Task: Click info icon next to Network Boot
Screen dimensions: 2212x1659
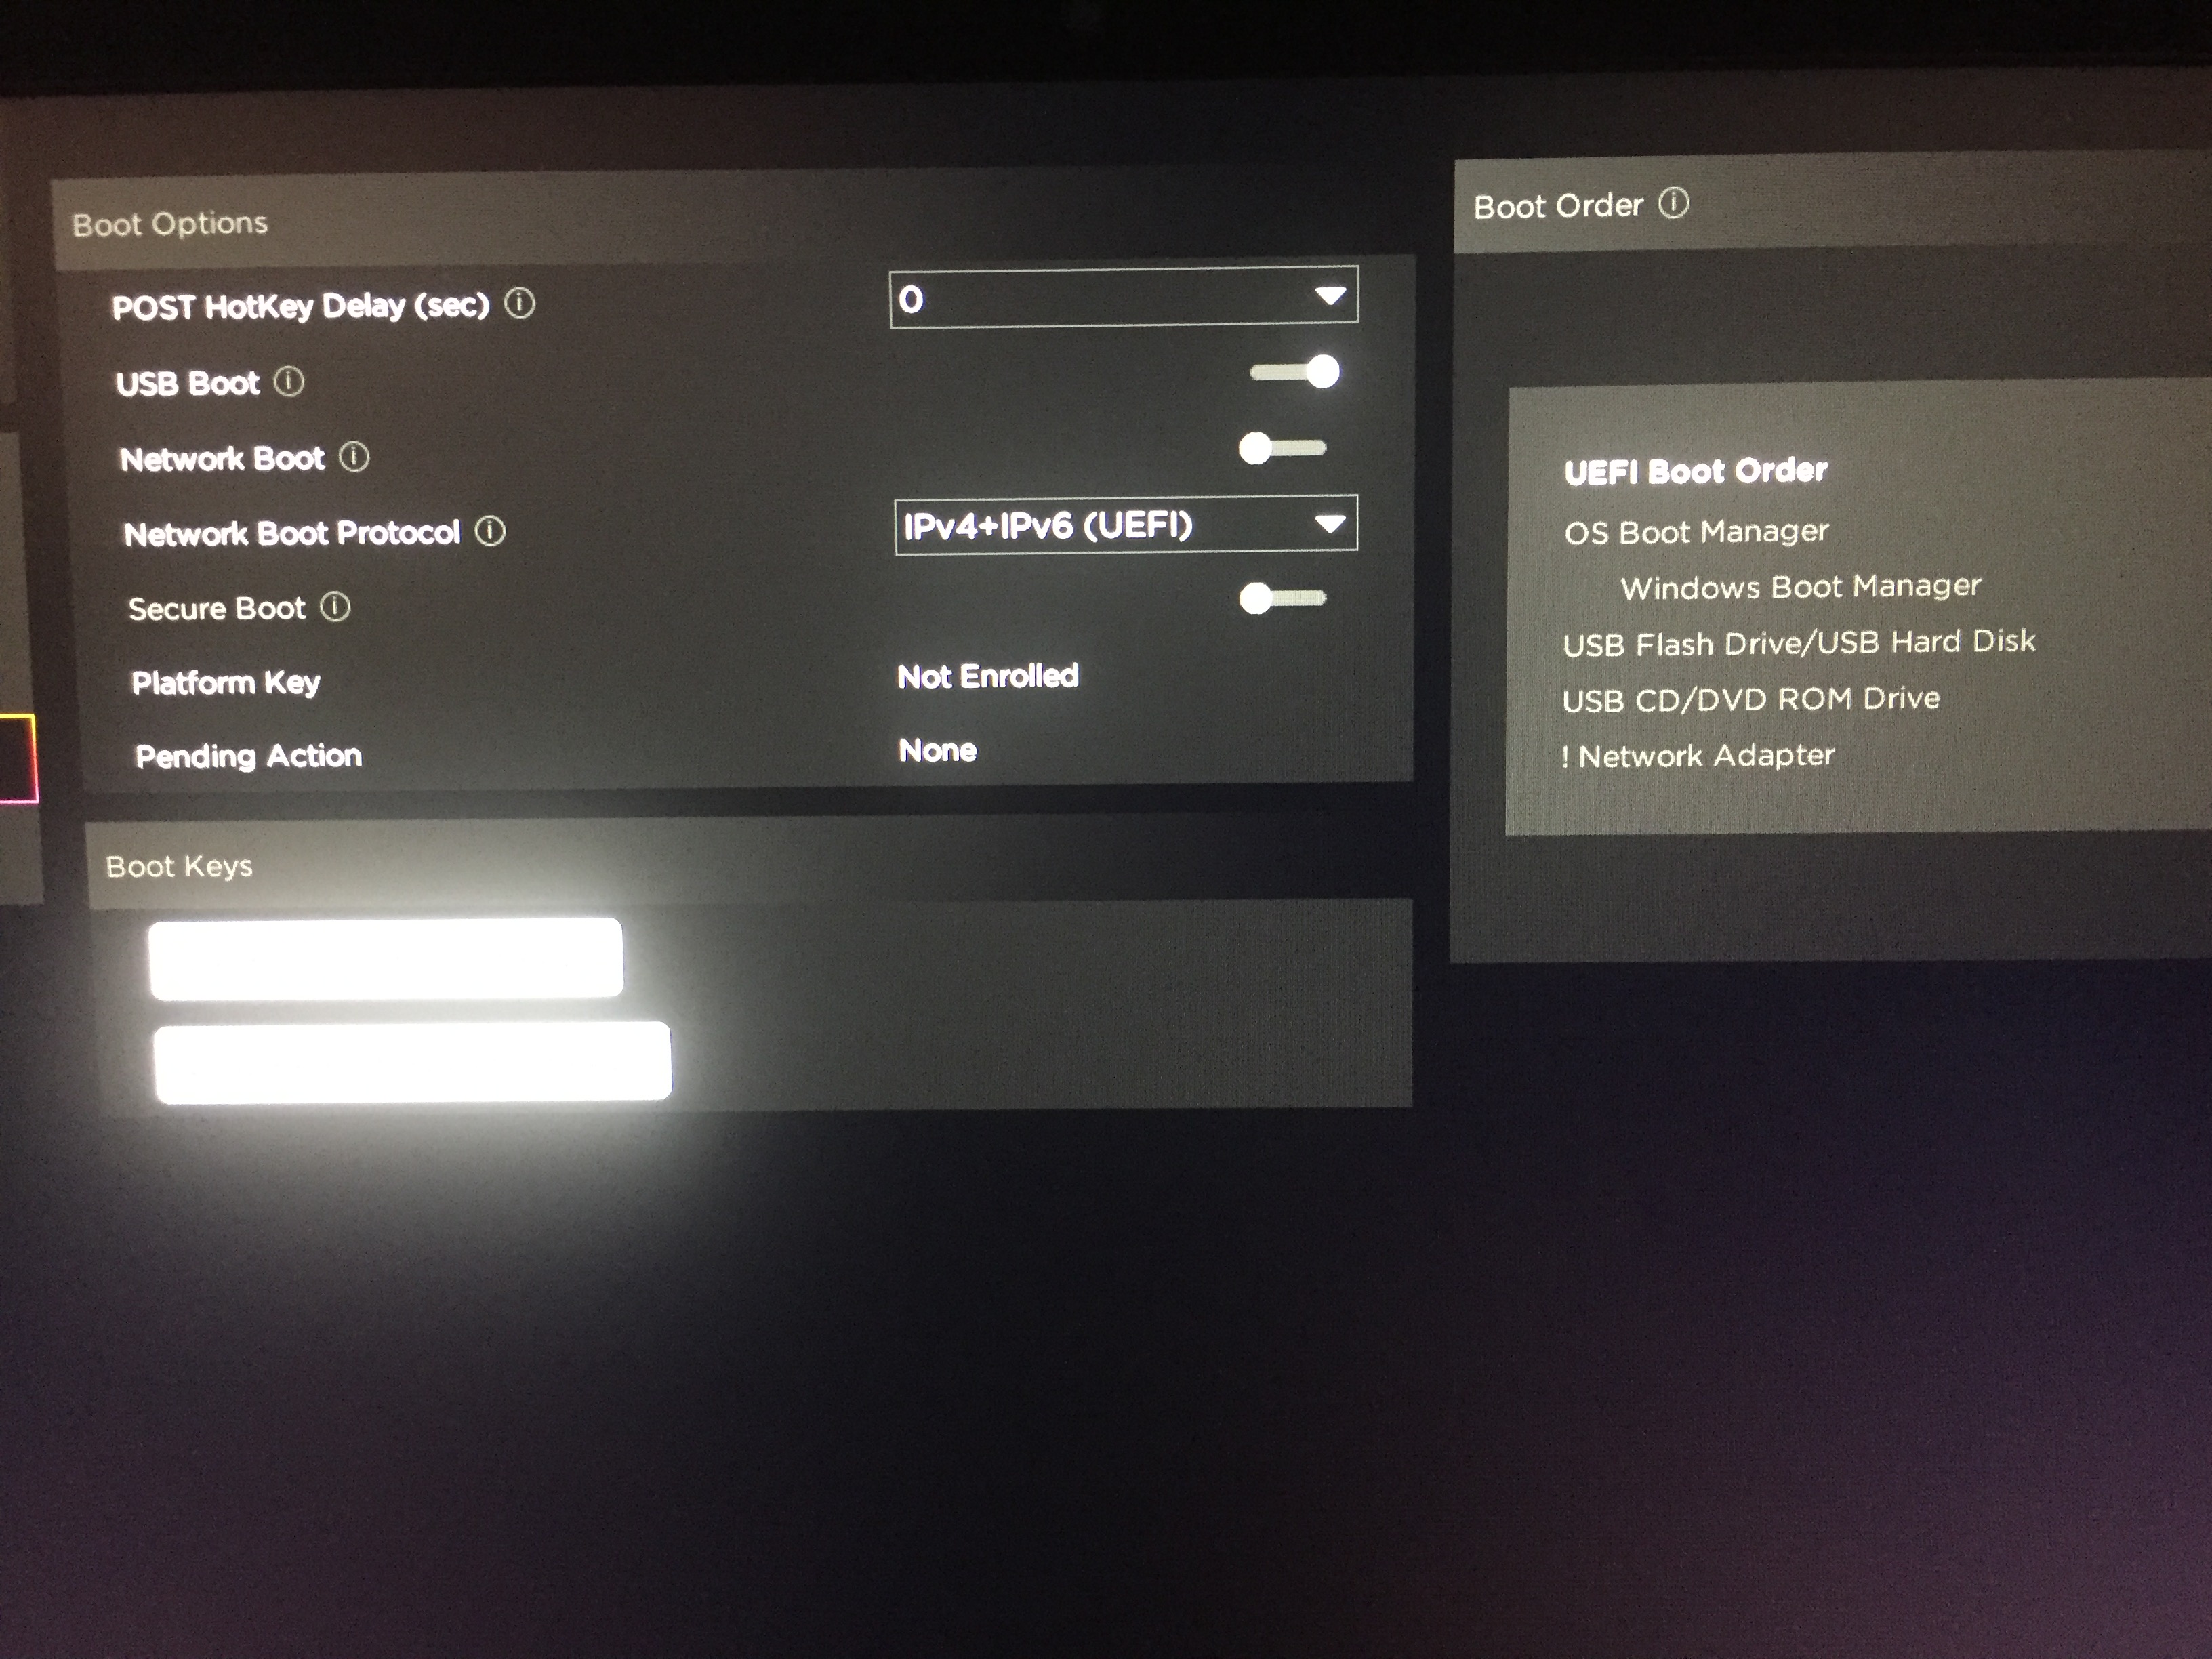Action: tap(354, 457)
